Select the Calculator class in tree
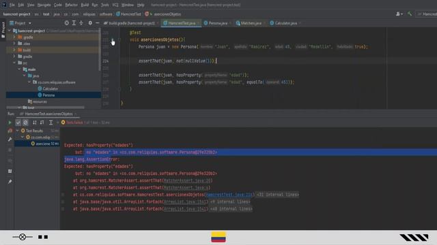This screenshot has width=437, height=245. point(48,88)
